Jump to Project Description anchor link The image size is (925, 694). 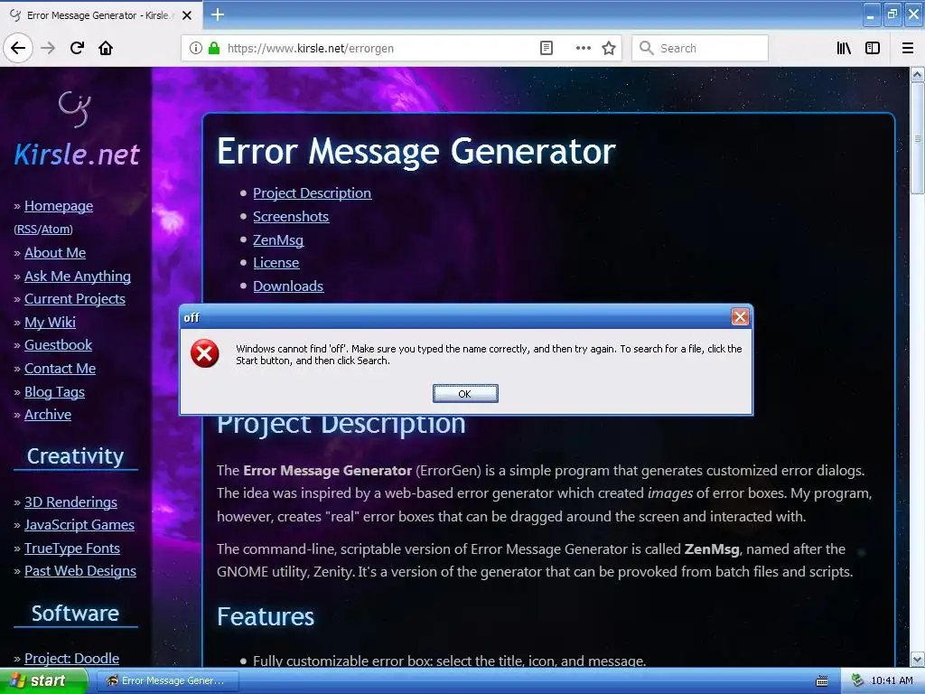point(312,193)
